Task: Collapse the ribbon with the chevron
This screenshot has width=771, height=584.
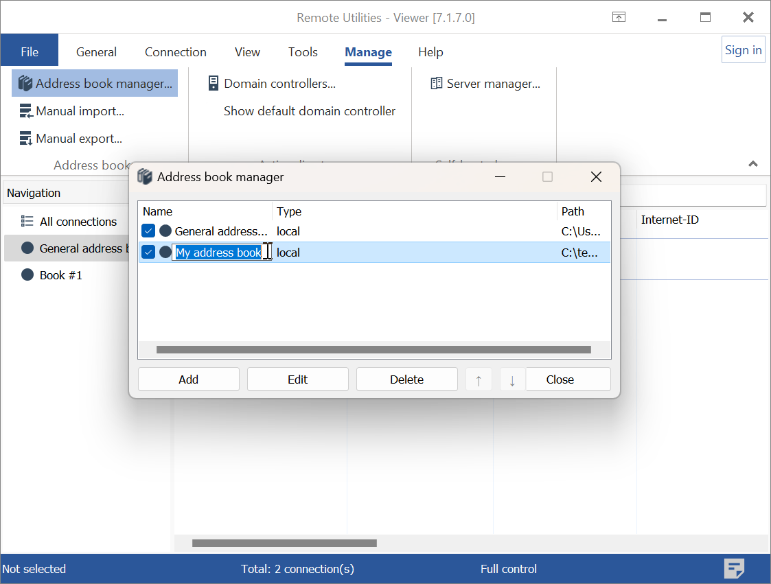Action: (x=753, y=164)
